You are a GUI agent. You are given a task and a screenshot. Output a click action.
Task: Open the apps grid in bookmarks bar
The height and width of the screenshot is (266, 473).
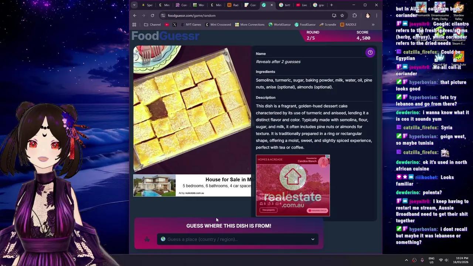[x=134, y=25]
